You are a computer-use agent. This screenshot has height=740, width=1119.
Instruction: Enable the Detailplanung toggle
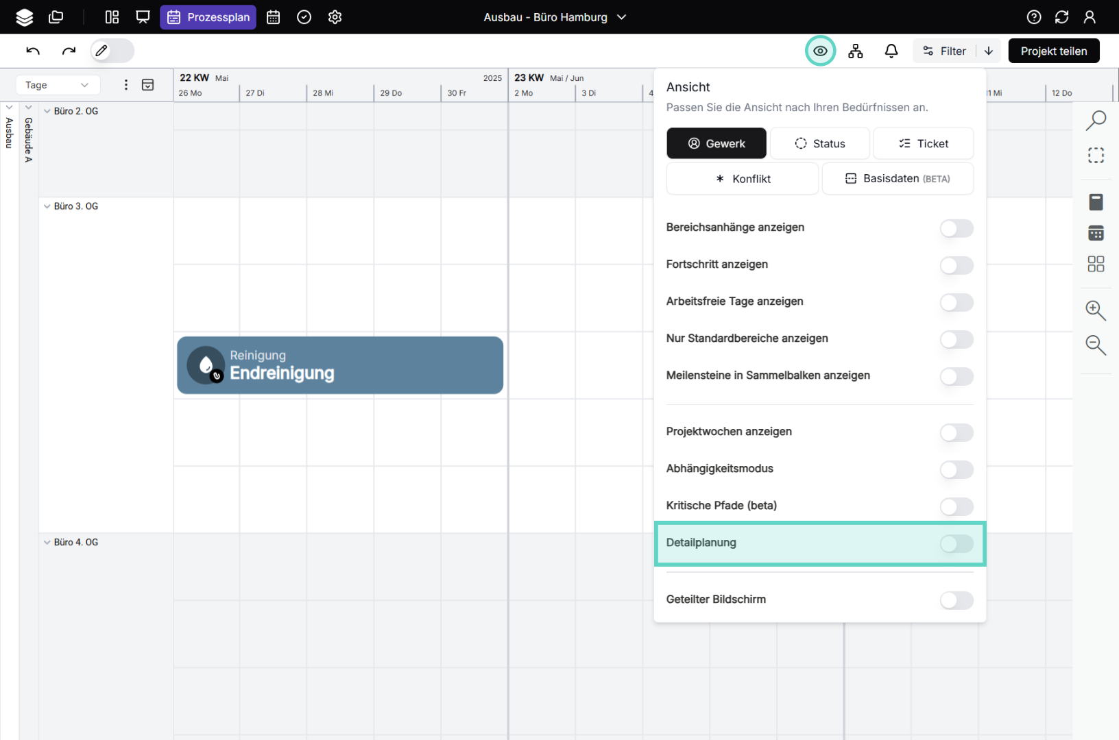(x=956, y=543)
